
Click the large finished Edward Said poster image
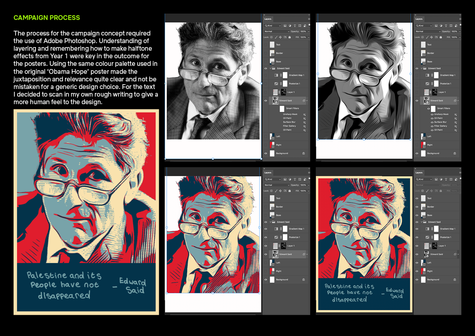click(86, 212)
